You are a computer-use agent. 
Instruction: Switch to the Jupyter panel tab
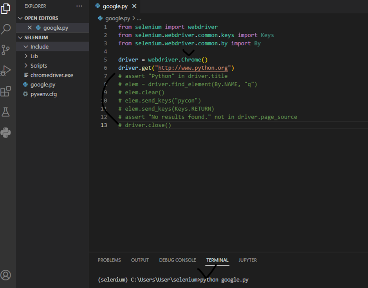(x=247, y=260)
